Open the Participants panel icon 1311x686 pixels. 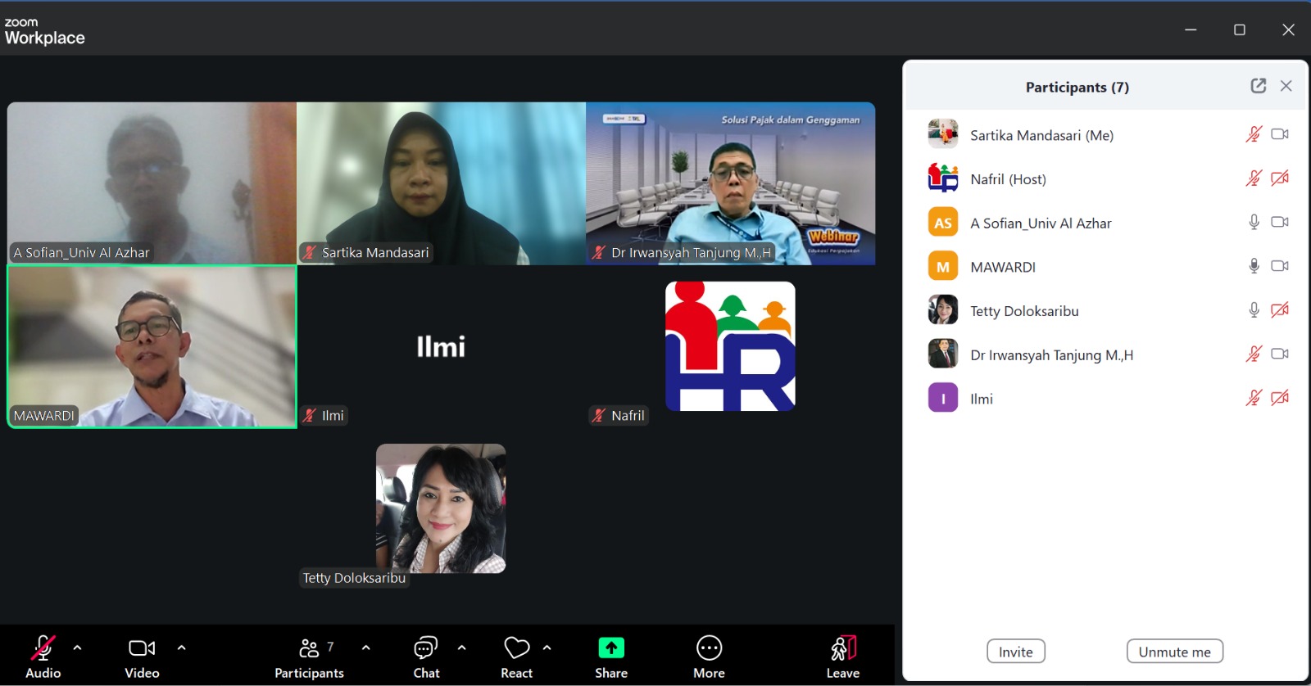click(309, 648)
